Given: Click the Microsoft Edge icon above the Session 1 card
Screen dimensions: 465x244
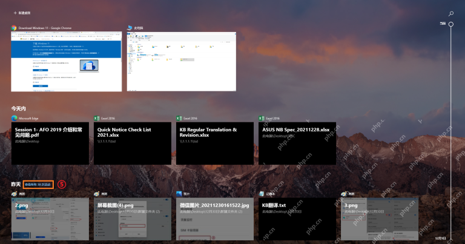Looking at the screenshot, I should coord(15,118).
